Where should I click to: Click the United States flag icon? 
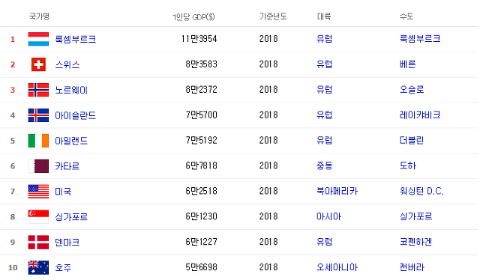click(x=38, y=192)
